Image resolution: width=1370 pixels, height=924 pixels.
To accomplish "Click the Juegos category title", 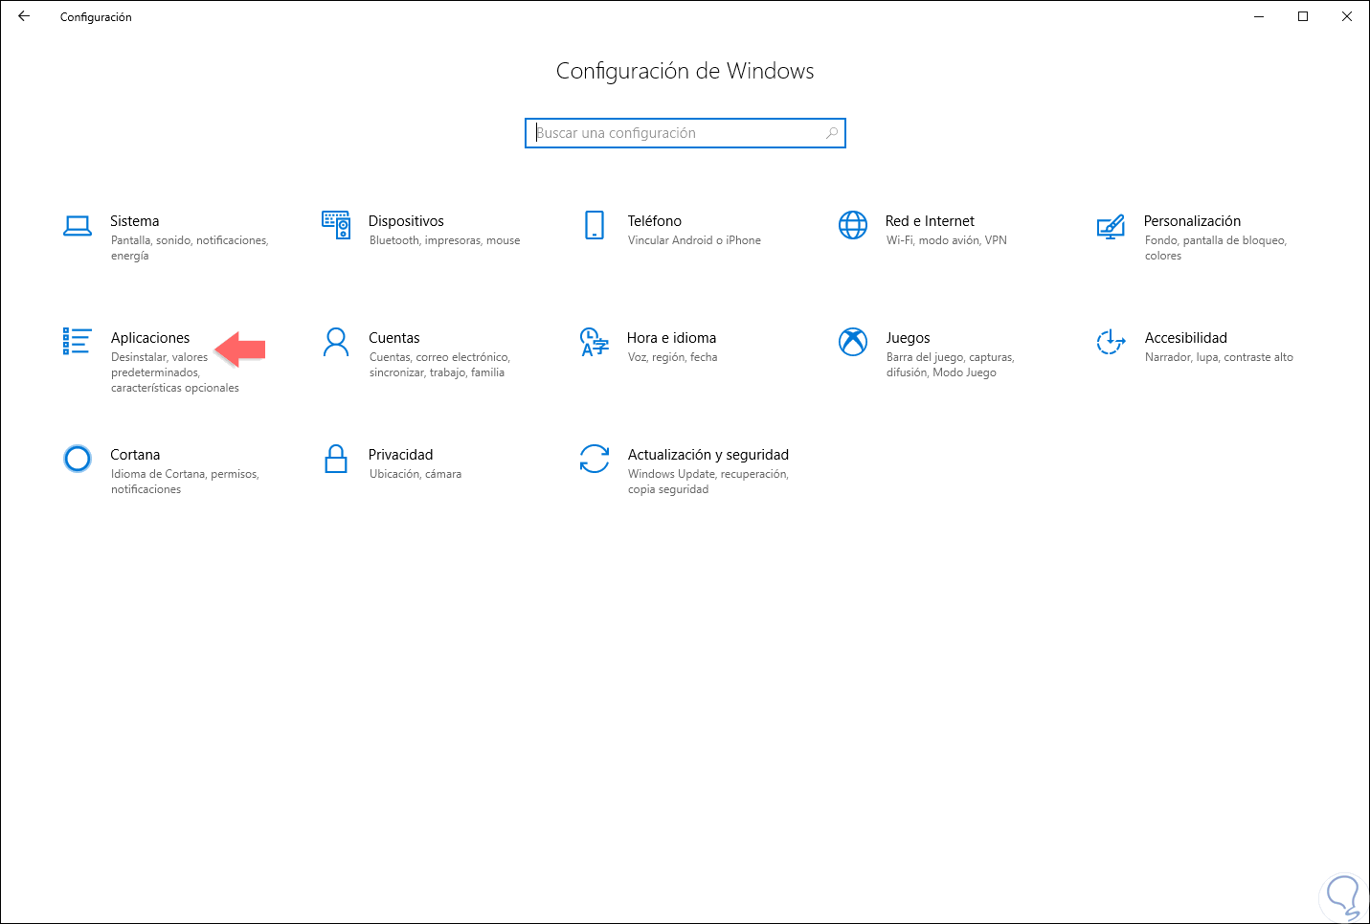I will 908,338.
